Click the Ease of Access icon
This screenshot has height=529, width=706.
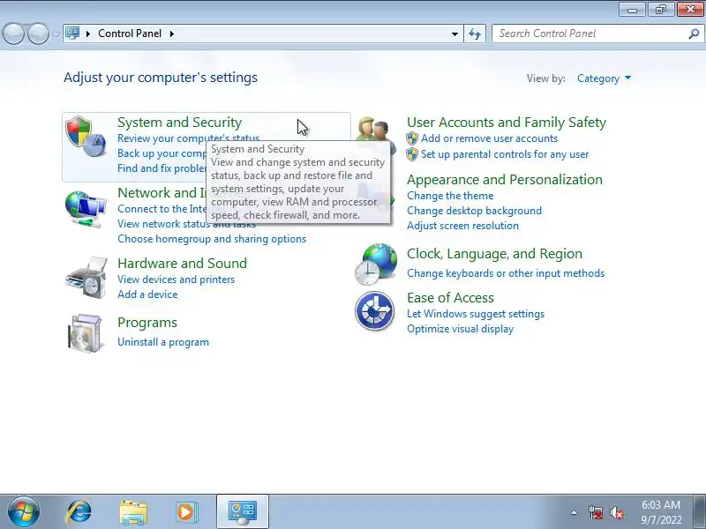[374, 311]
